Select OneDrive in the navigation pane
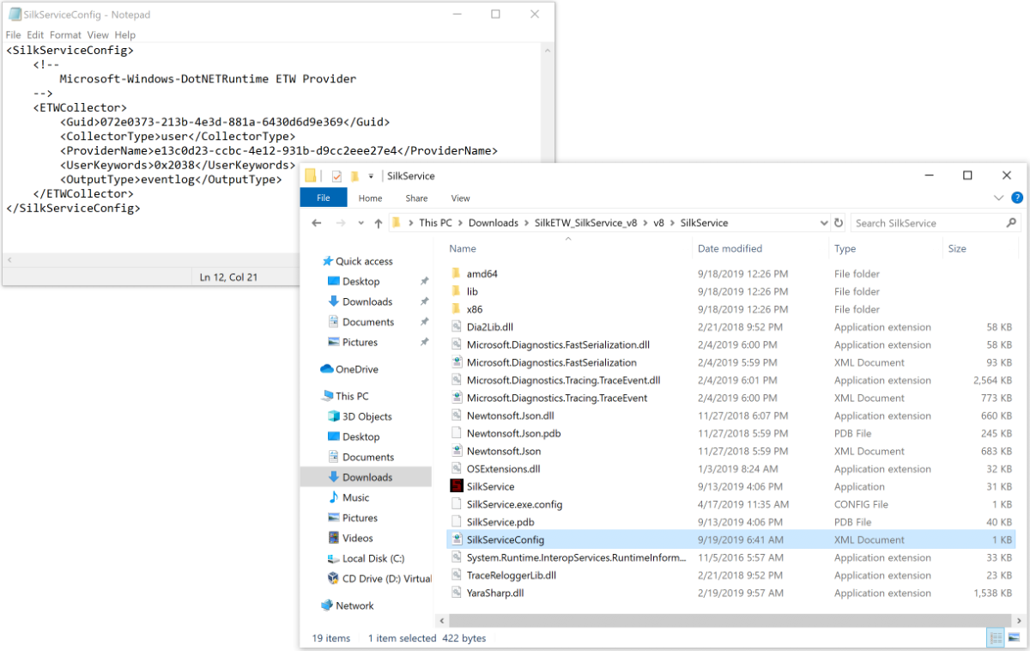This screenshot has width=1030, height=651. coord(356,369)
